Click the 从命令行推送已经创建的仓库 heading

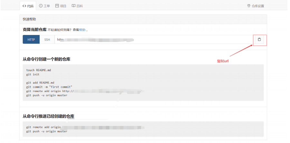pyautogui.click(x=49, y=116)
